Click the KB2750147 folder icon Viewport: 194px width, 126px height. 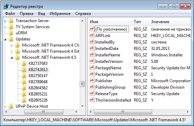(x=24, y=76)
